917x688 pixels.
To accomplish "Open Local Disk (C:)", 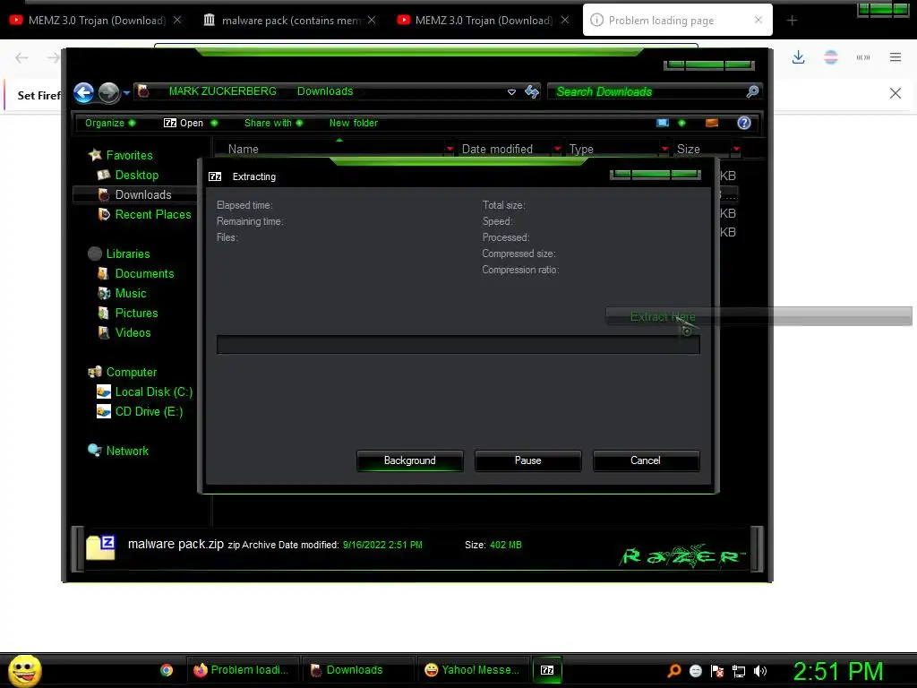I will [144, 392].
